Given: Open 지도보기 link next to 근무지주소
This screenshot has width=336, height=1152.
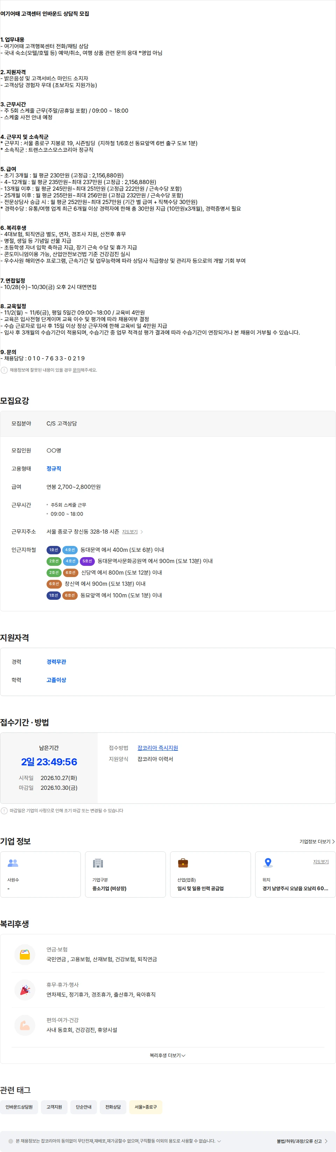Looking at the screenshot, I should point(130,532).
